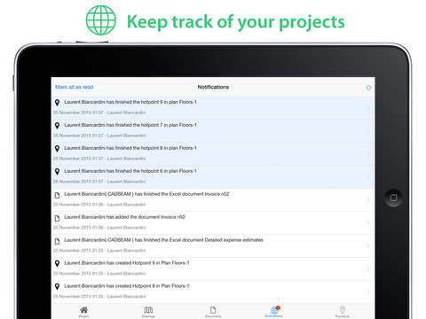Click document icon for Excel Invoice n52 notification
The height and width of the screenshot is (319, 426).
57,195
